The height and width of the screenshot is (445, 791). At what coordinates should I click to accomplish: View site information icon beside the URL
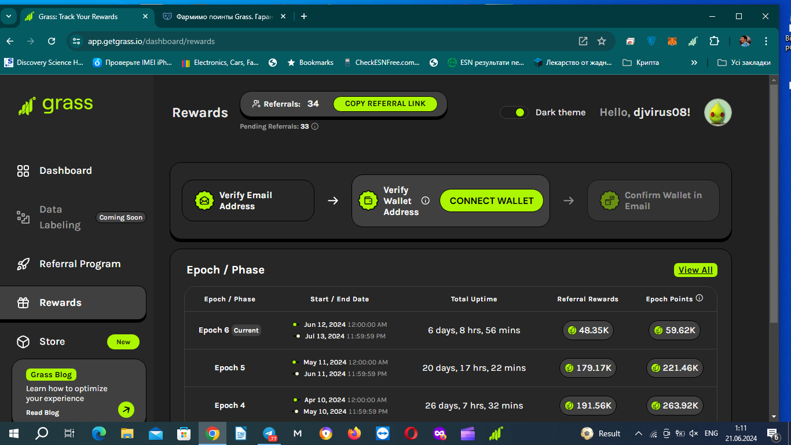(x=76, y=41)
